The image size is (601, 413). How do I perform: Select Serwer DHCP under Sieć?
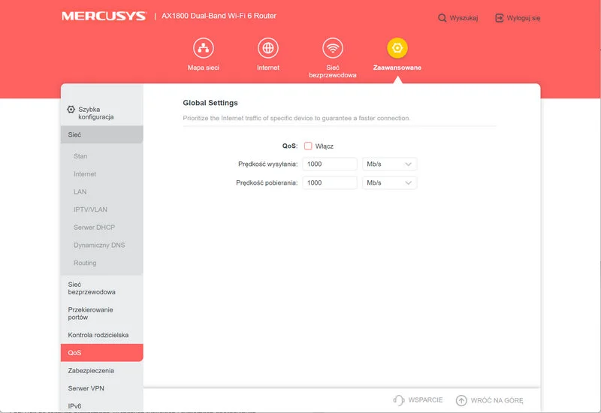(94, 228)
